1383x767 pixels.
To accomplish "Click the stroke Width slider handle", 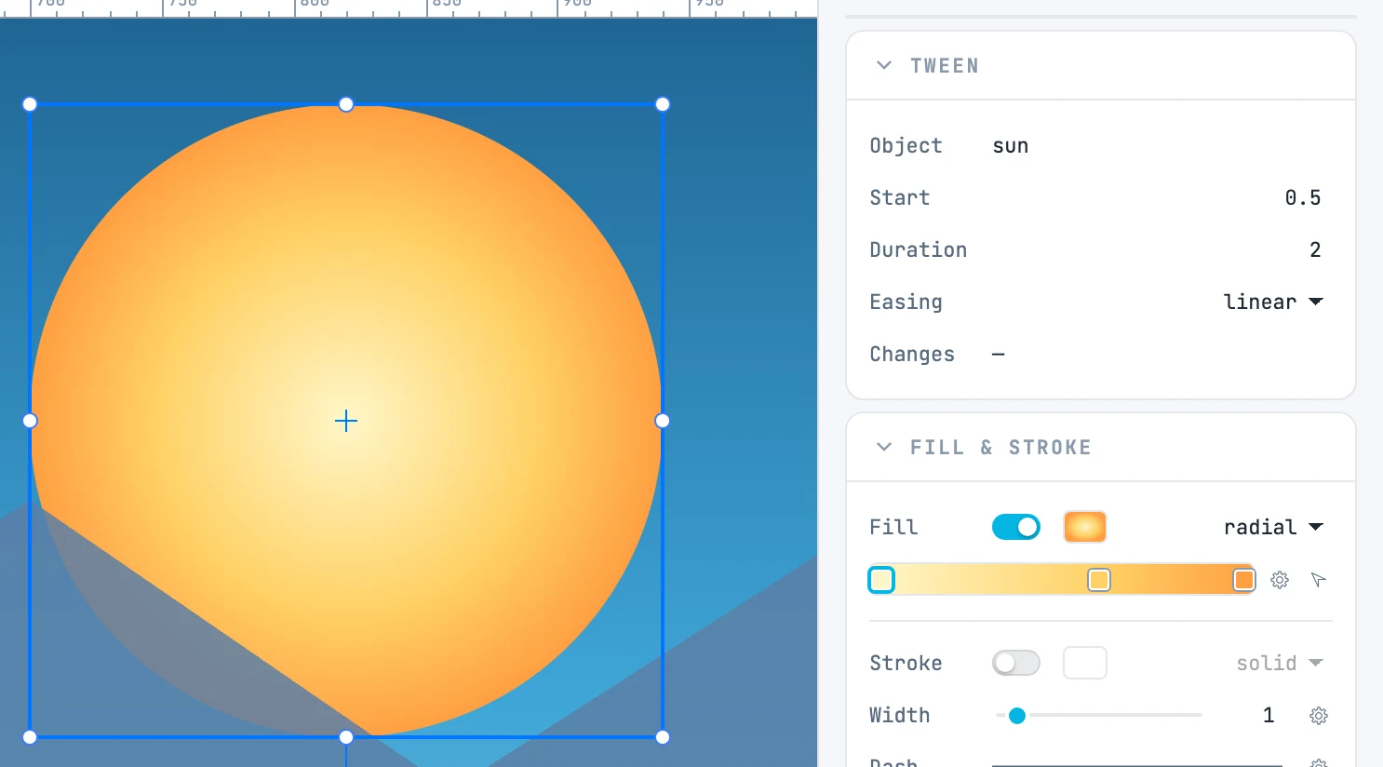I will (x=1017, y=716).
